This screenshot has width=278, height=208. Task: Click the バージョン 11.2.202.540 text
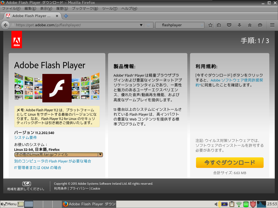tap(34, 133)
